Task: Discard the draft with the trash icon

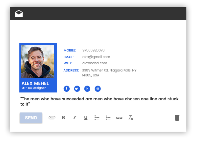Action: [x=177, y=118]
